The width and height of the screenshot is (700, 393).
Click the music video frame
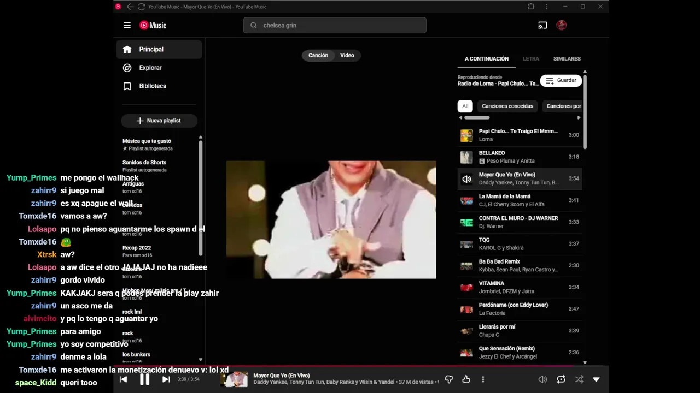tap(331, 219)
